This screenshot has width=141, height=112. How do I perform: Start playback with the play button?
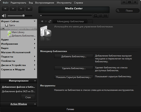(13, 9)
